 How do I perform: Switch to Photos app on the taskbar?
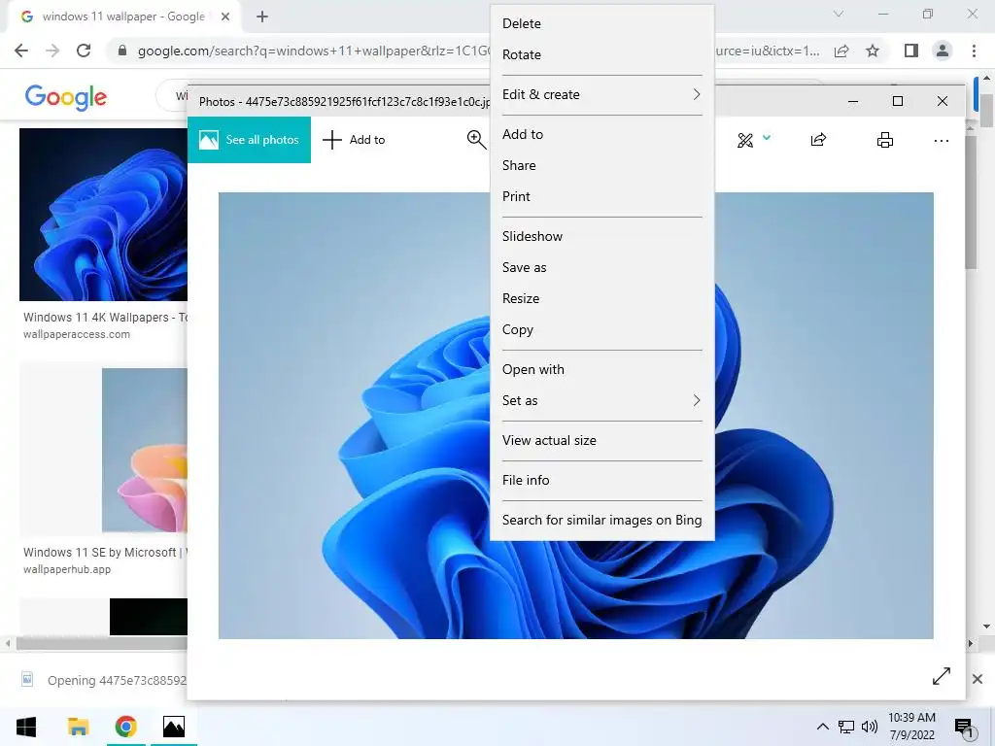tap(173, 727)
